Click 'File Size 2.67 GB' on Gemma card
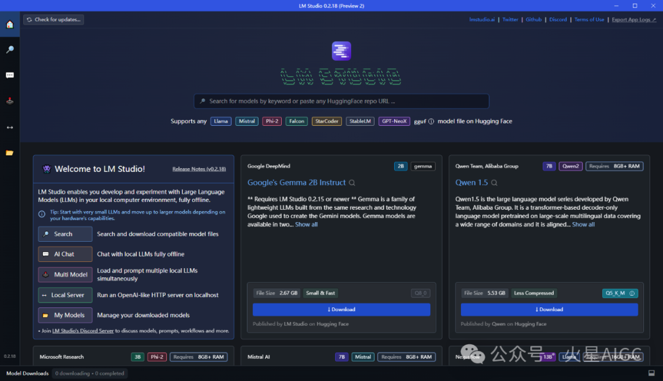The height and width of the screenshot is (381, 663). (277, 293)
